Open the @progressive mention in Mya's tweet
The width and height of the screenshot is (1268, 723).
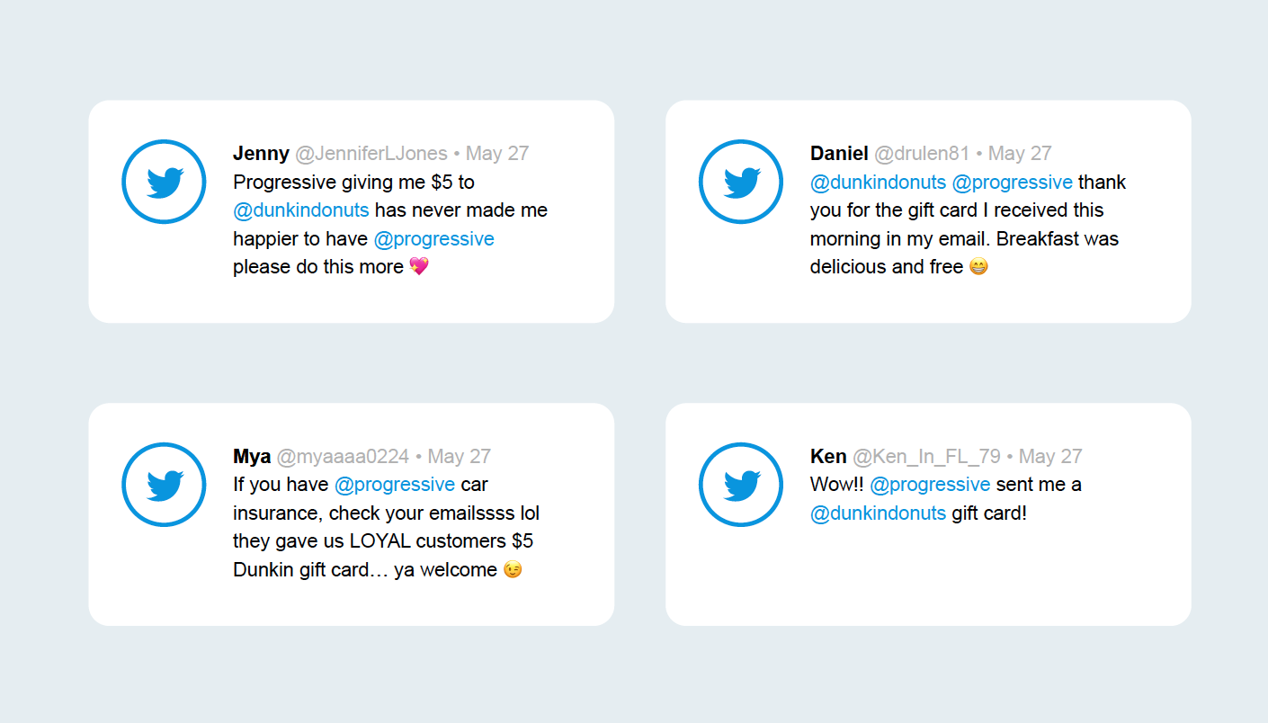pos(394,485)
